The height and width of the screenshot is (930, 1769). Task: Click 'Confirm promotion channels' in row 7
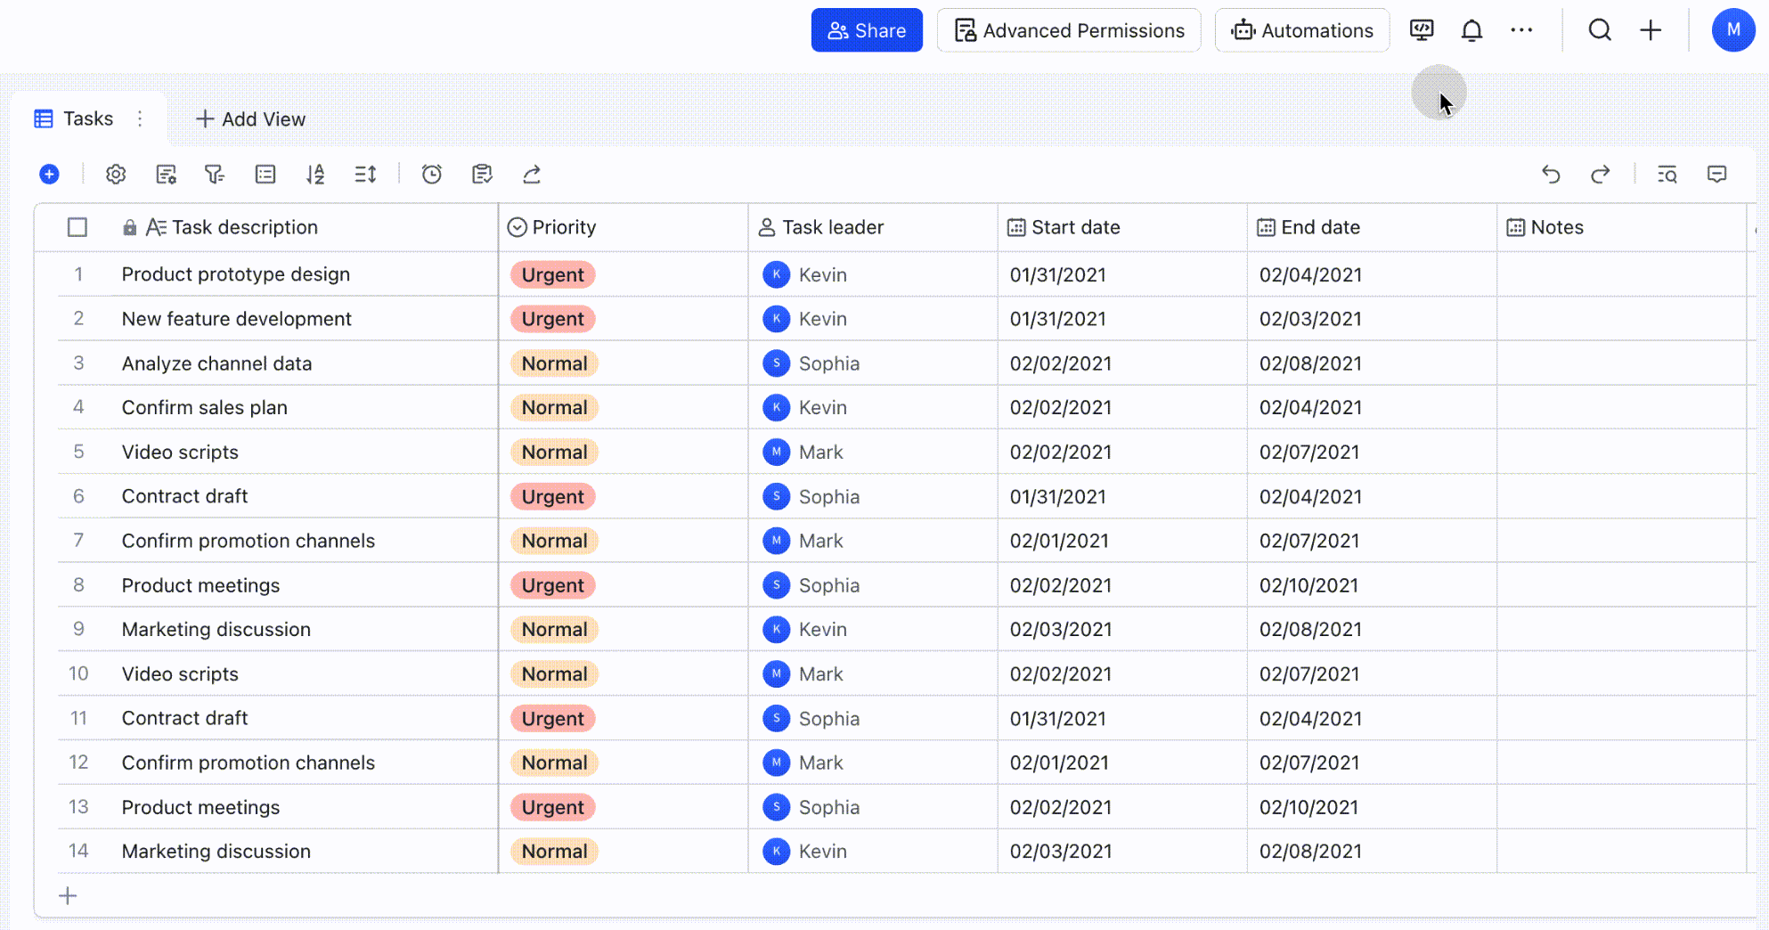[249, 541]
